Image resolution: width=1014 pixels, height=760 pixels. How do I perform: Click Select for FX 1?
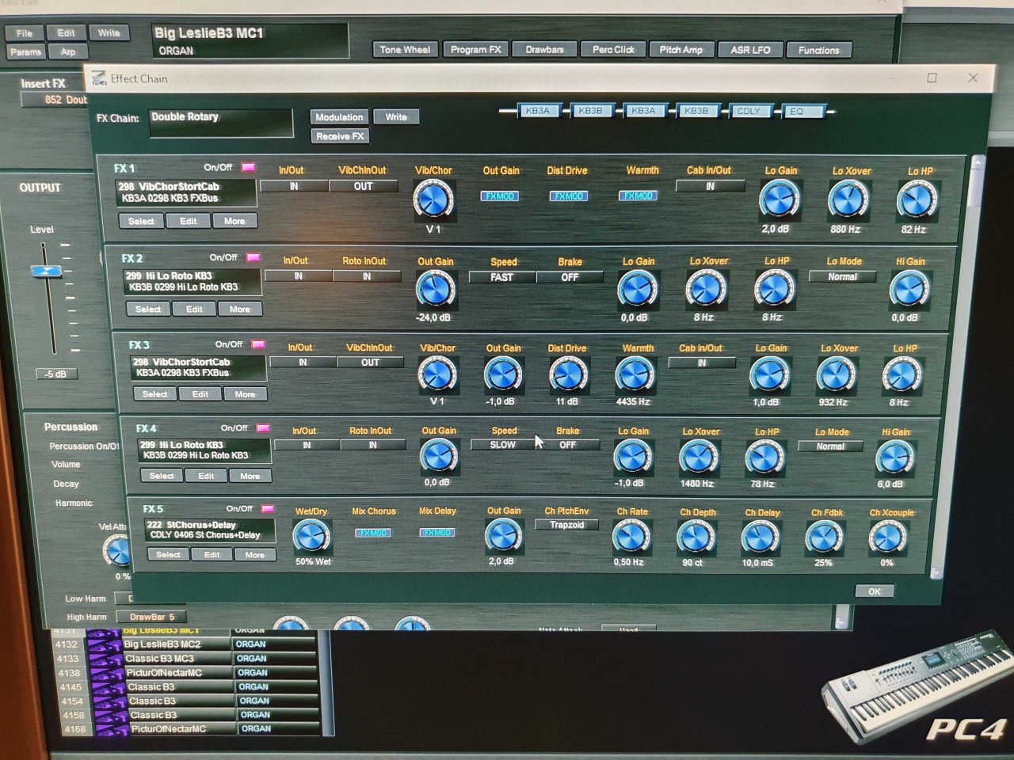[141, 222]
